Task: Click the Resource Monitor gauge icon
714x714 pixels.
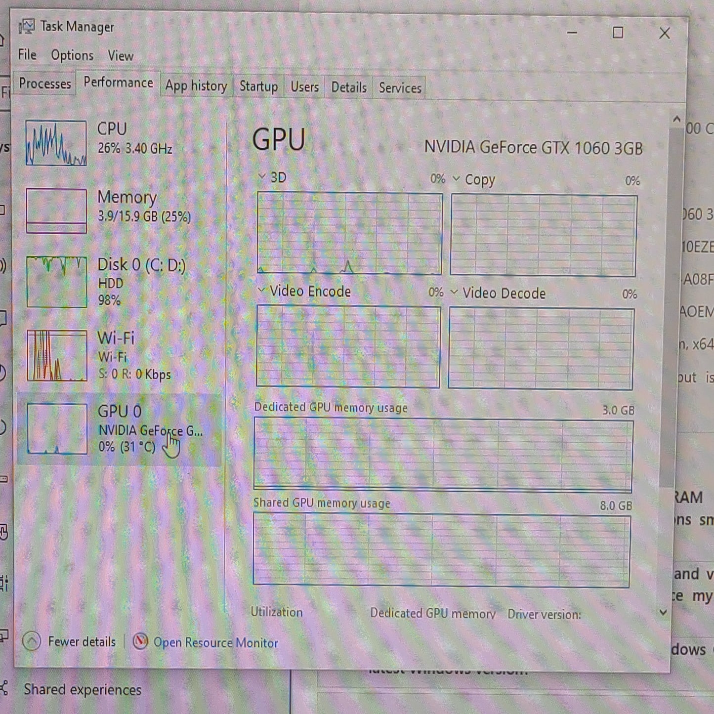Action: (x=140, y=642)
